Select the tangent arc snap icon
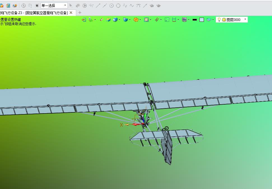Viewport: 272px width, 189px height. point(138,6)
